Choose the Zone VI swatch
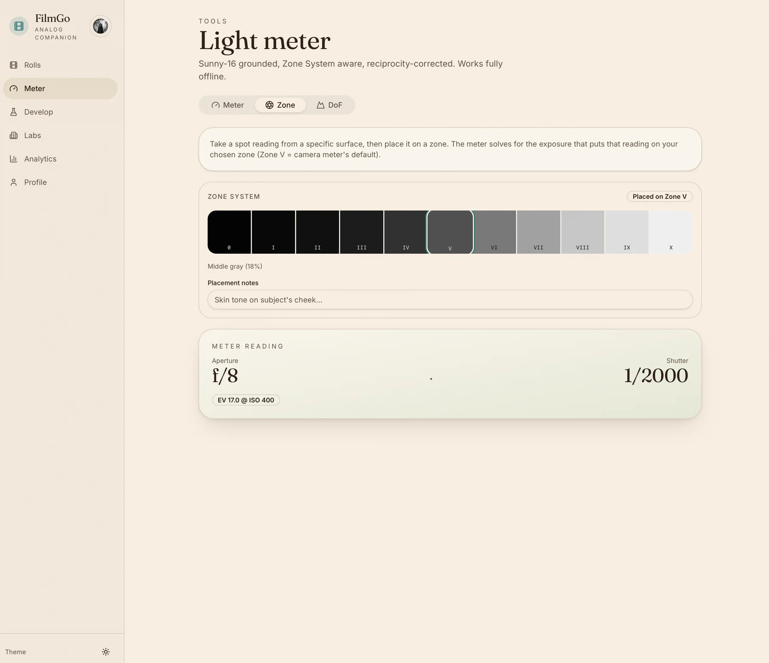 [x=494, y=232]
